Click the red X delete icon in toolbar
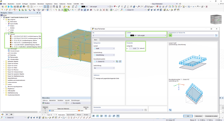The height and width of the screenshot is (121, 224). point(104,10)
